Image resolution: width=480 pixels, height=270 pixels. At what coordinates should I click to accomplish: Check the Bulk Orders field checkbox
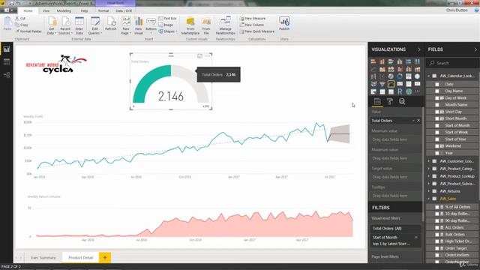click(x=437, y=235)
